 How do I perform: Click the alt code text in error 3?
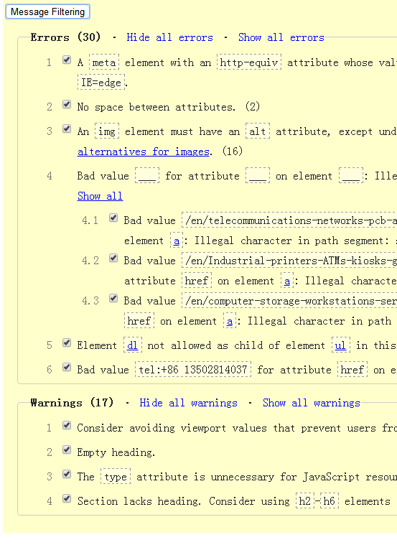(x=258, y=131)
